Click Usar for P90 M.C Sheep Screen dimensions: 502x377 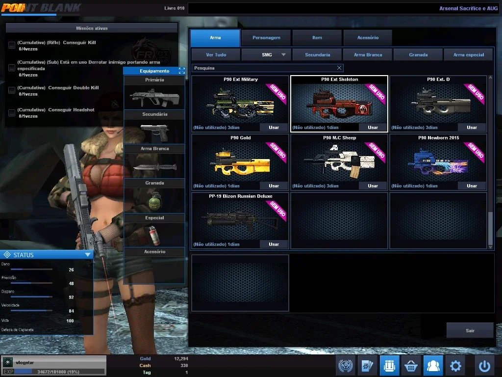(373, 186)
